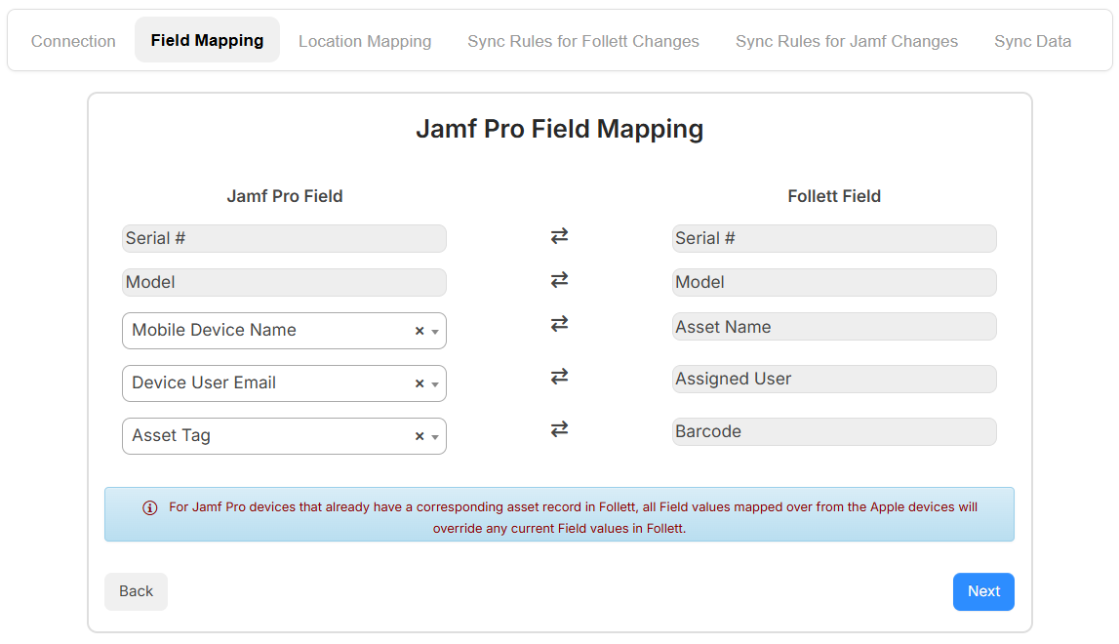Screen dimensions: 1119x644
Task: Click the Back button
Action: tap(136, 592)
